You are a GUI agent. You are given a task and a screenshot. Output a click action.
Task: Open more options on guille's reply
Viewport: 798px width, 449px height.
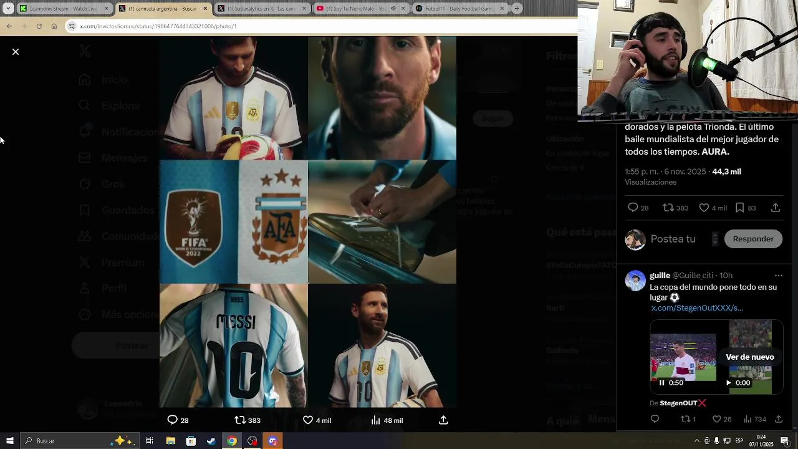(x=778, y=276)
